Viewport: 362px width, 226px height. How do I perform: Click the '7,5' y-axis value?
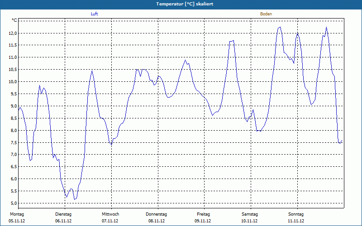click(14, 142)
